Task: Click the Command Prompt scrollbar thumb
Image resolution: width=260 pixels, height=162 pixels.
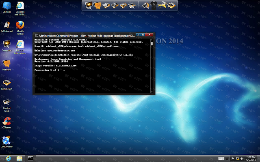Action: 152,44
